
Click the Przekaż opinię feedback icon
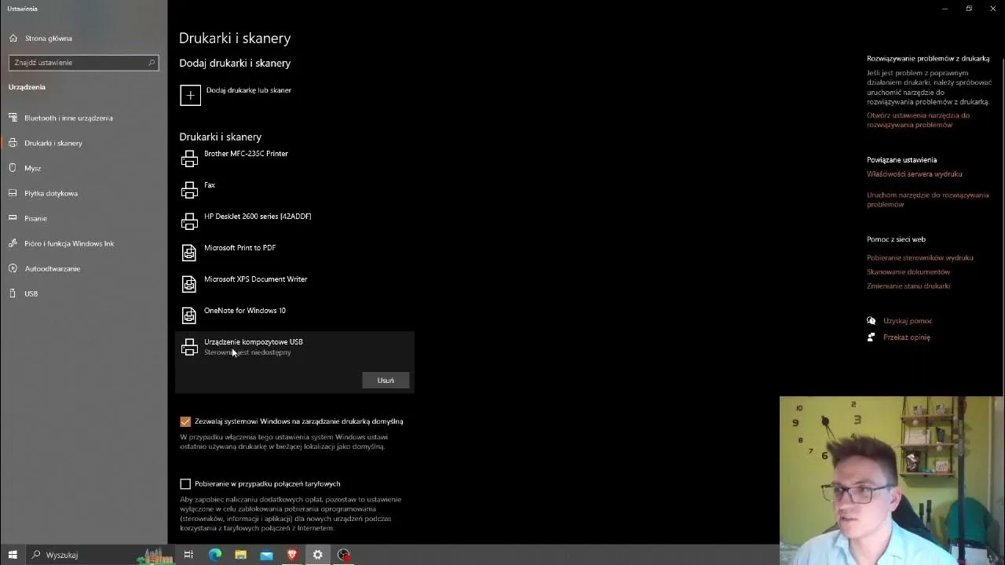(x=870, y=337)
